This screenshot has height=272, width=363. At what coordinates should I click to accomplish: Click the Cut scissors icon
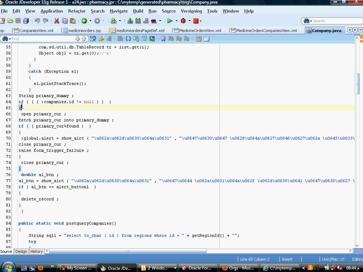pos(57,21)
